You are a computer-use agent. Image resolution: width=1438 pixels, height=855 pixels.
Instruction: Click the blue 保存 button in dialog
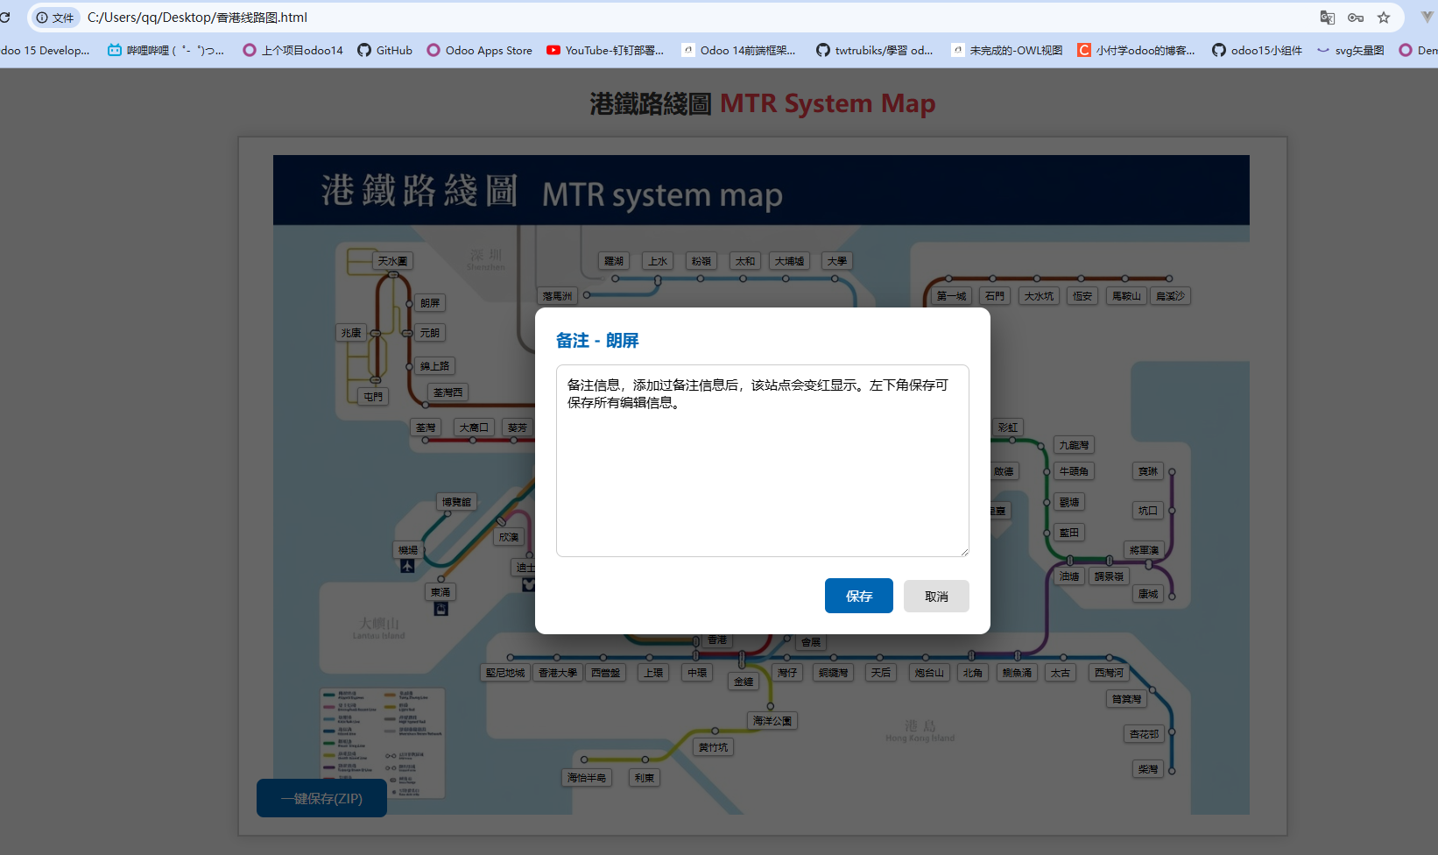[858, 596]
